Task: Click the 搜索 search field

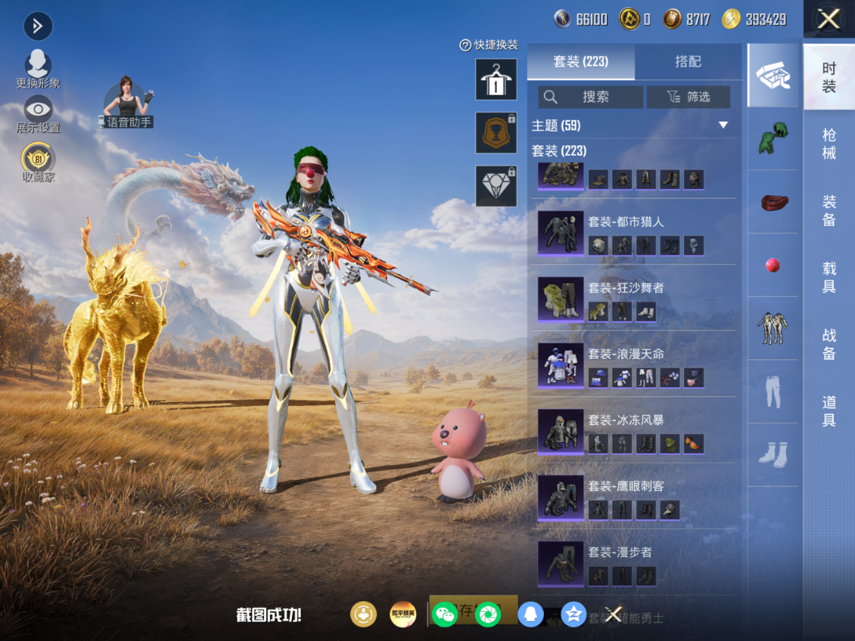Action: pos(590,97)
